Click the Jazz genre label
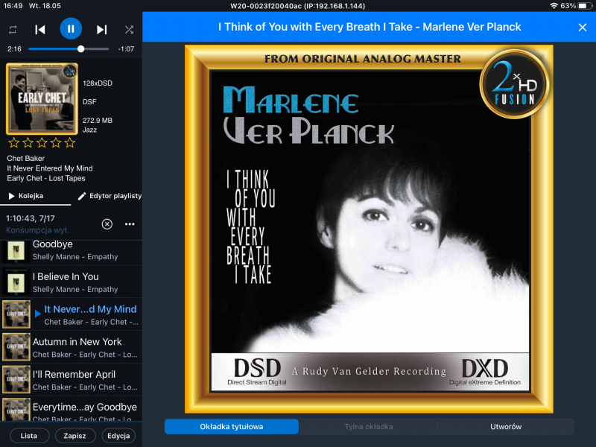The image size is (596, 447). tap(89, 130)
